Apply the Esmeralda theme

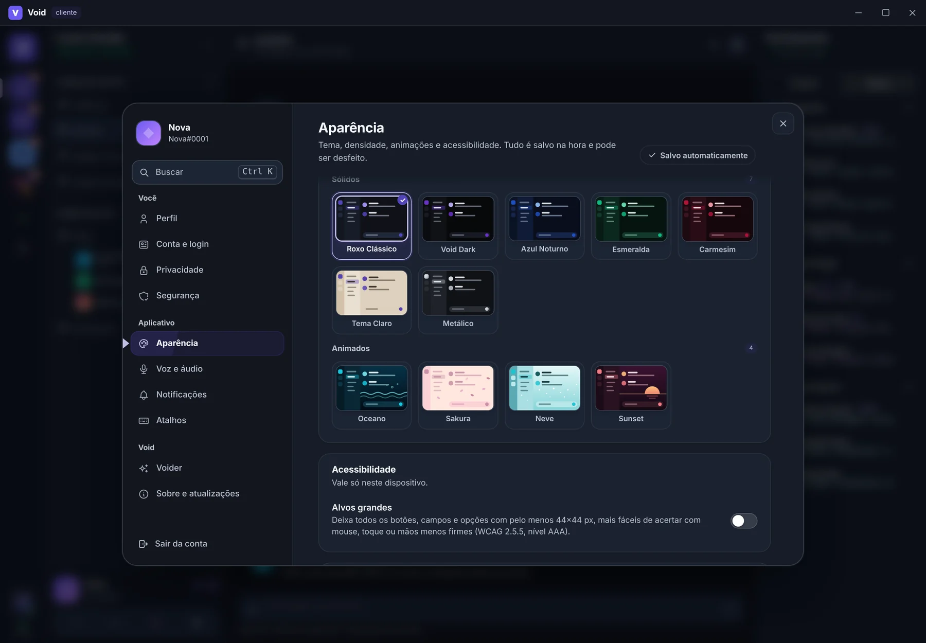pos(631,226)
